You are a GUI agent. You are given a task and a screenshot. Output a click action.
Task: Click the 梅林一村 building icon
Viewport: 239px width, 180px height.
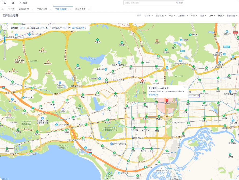[106, 69]
